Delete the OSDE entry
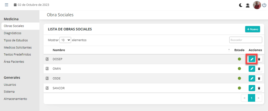This screenshot has width=268, height=111. [x=259, y=78]
